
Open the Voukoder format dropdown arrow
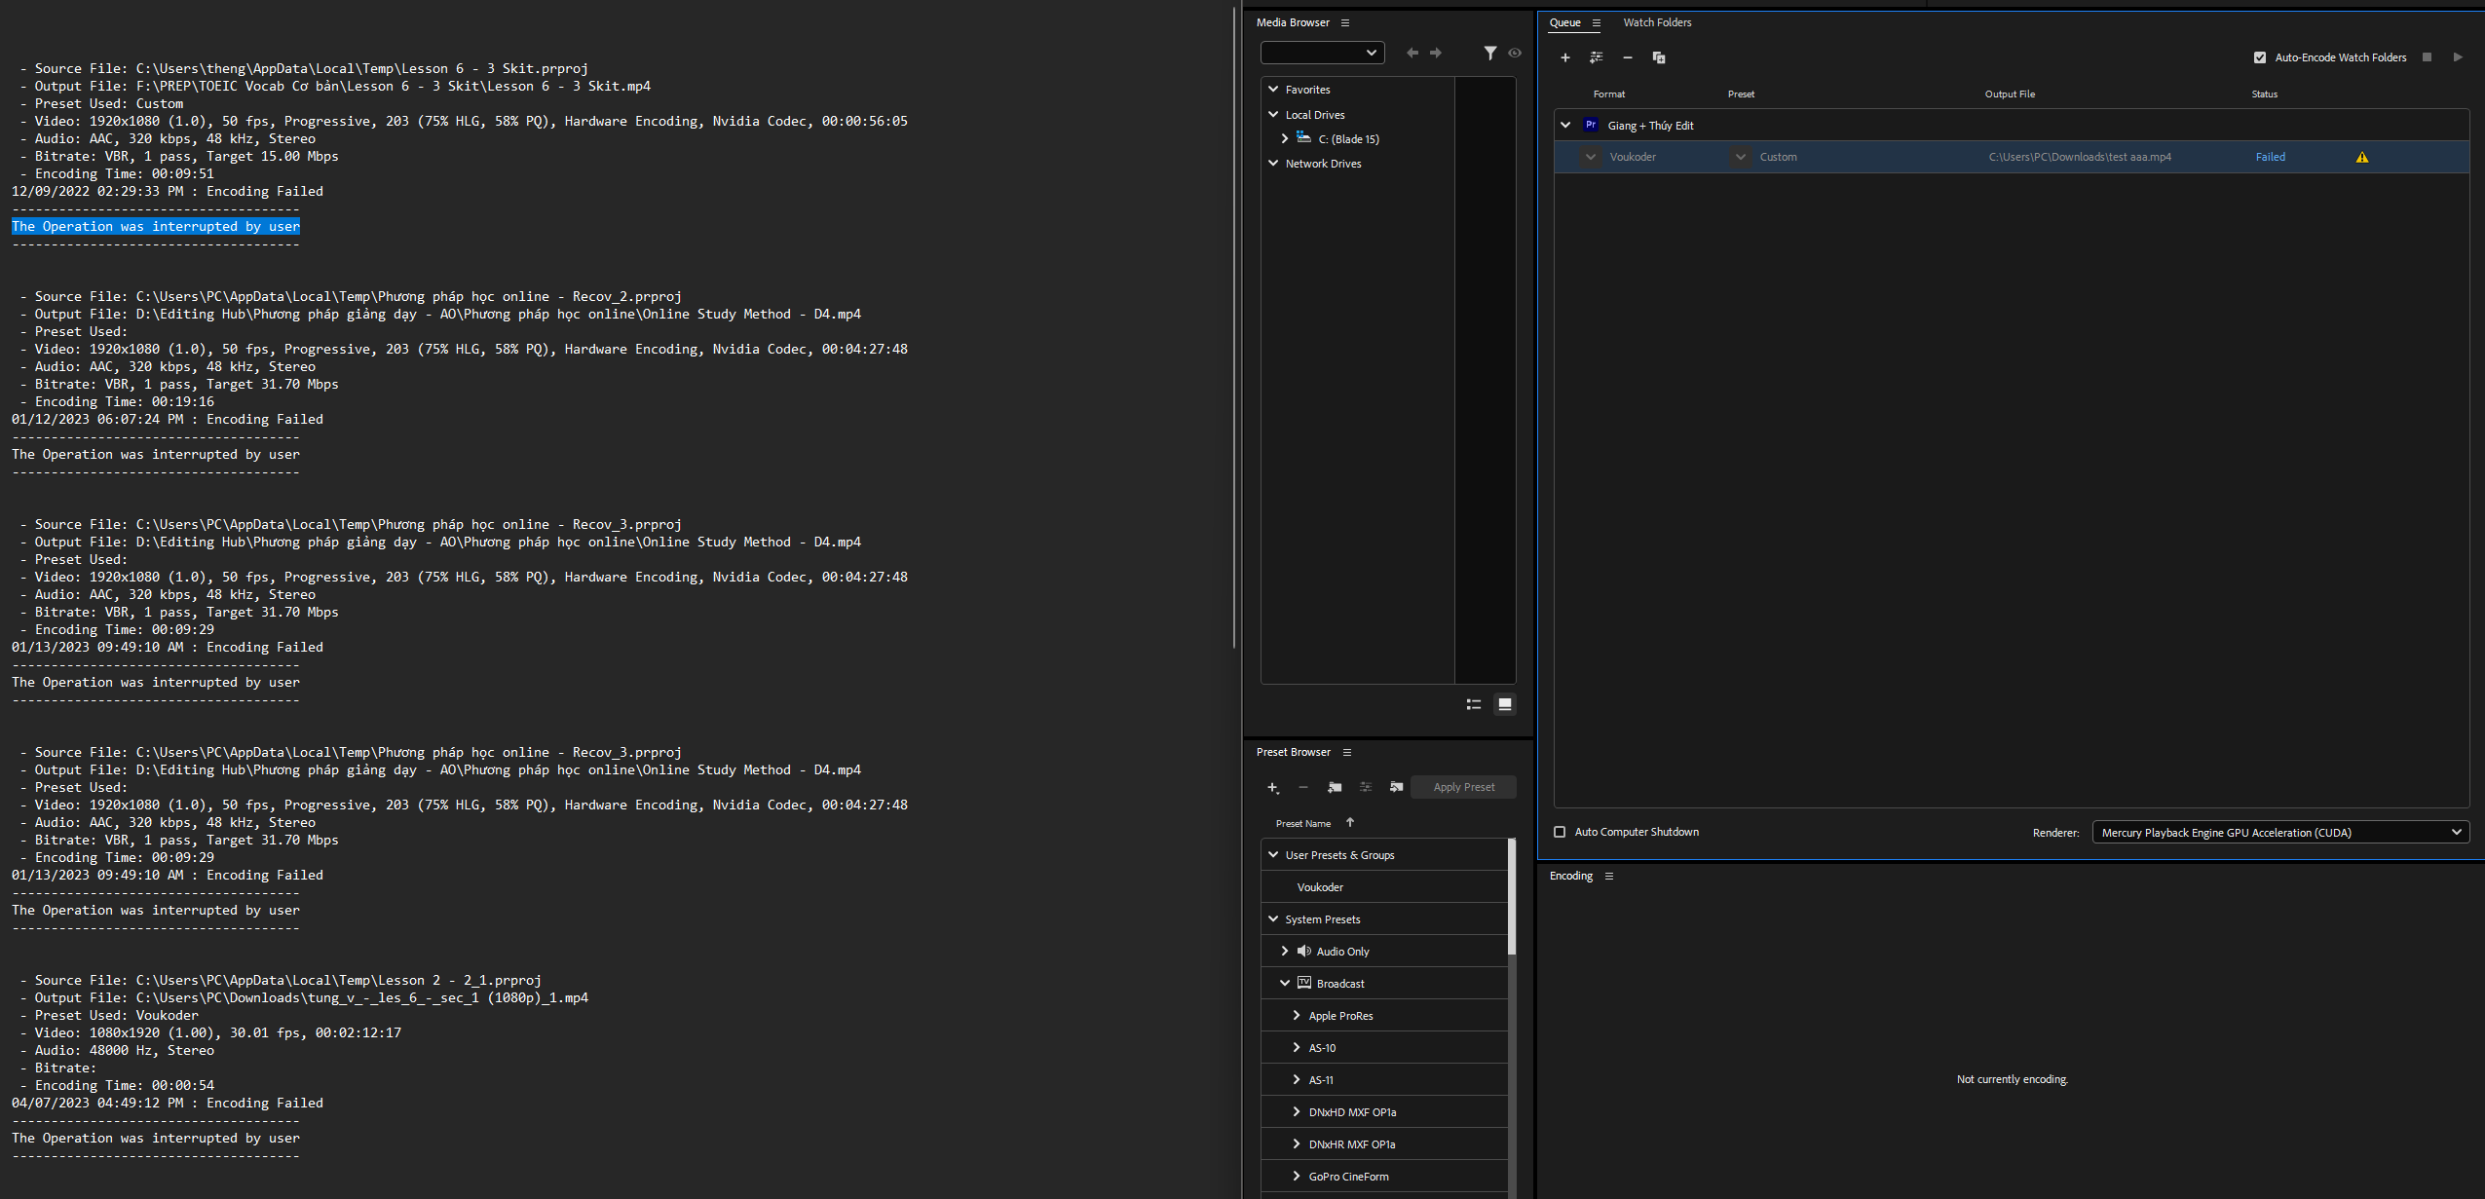pyautogui.click(x=1590, y=157)
